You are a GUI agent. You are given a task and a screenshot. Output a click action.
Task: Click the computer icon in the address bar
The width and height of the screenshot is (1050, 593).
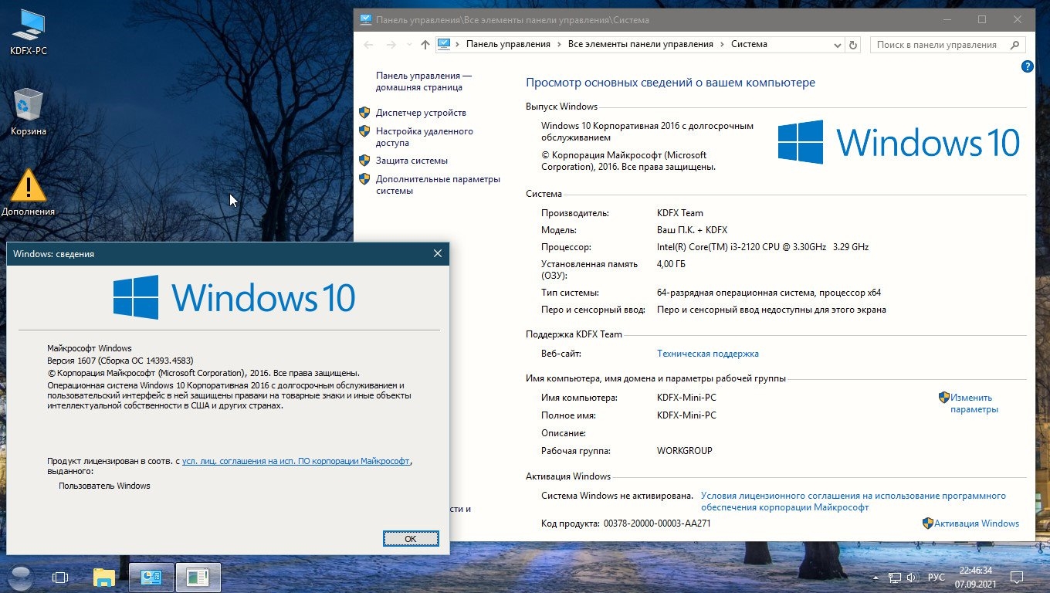[444, 44]
